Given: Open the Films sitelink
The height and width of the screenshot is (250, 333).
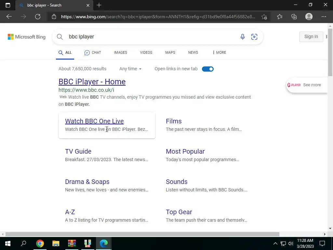Looking at the screenshot, I should (174, 121).
